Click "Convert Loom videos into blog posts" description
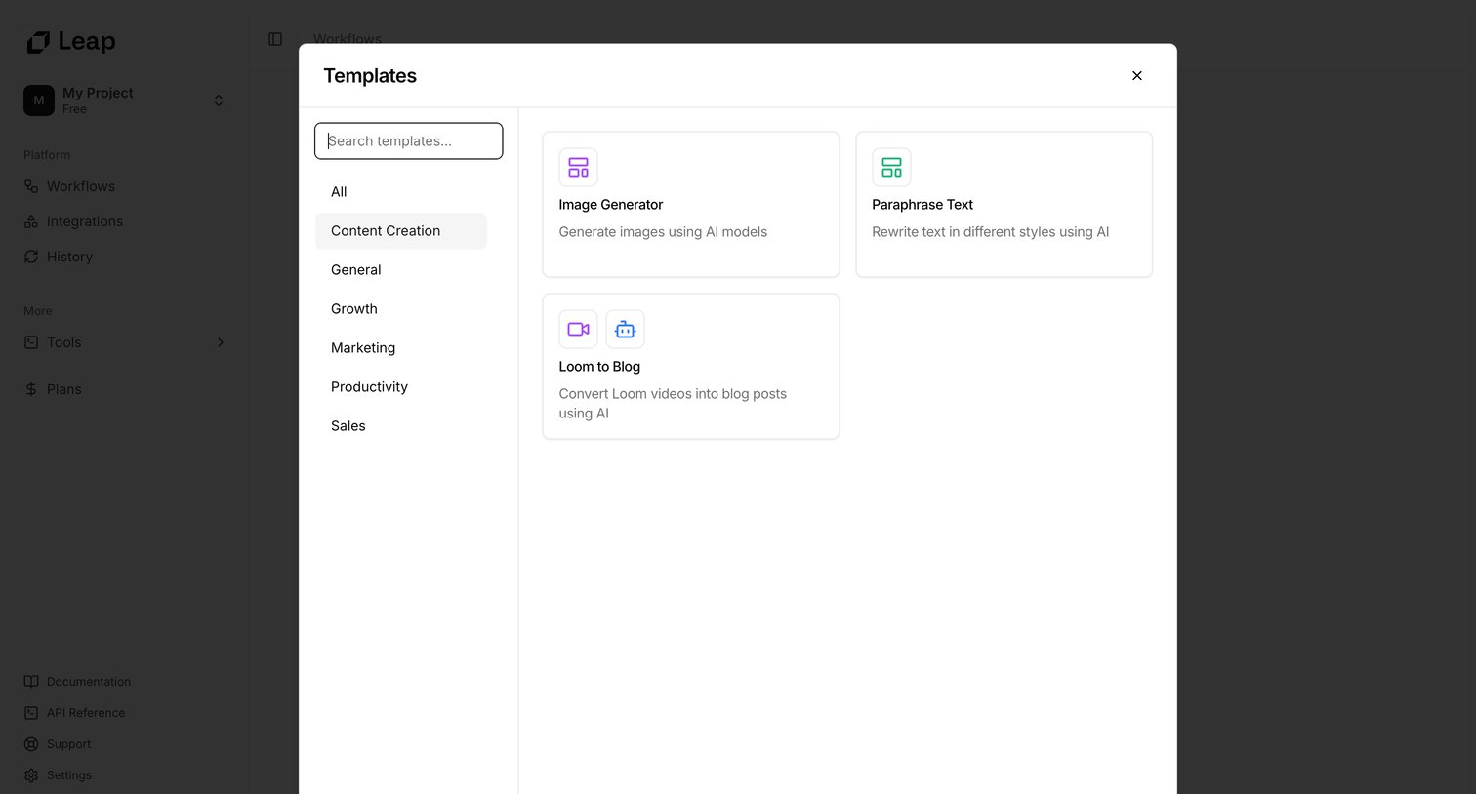Viewport: 1476px width, 794px height. pyautogui.click(x=673, y=404)
